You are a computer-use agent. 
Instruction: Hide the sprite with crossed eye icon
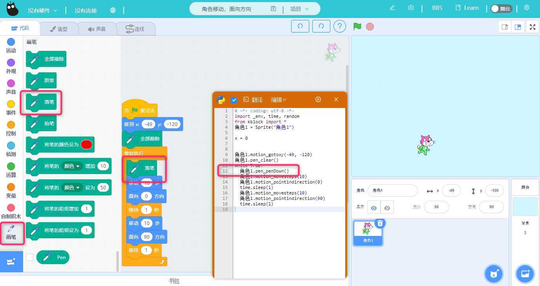pyautogui.click(x=387, y=208)
